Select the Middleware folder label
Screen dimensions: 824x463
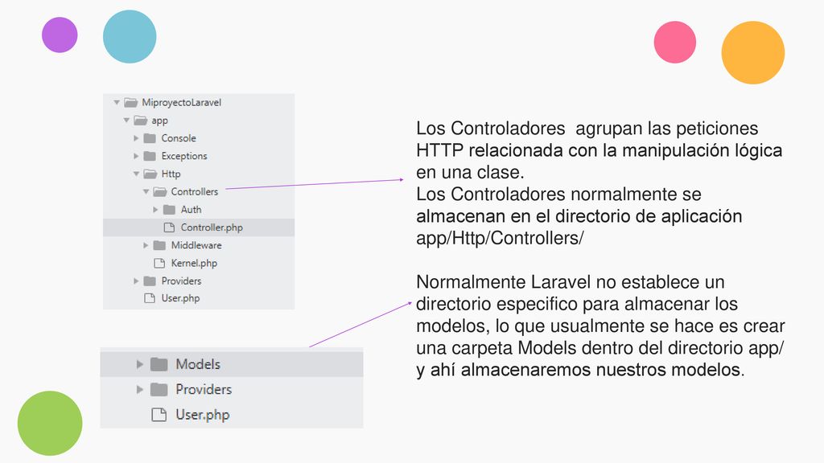196,245
